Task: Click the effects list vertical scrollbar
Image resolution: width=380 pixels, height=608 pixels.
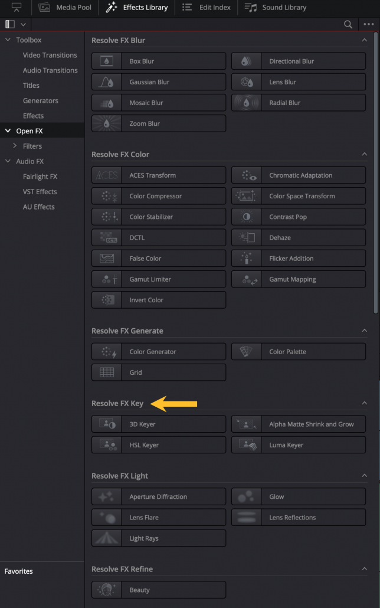Action: tap(375, 172)
